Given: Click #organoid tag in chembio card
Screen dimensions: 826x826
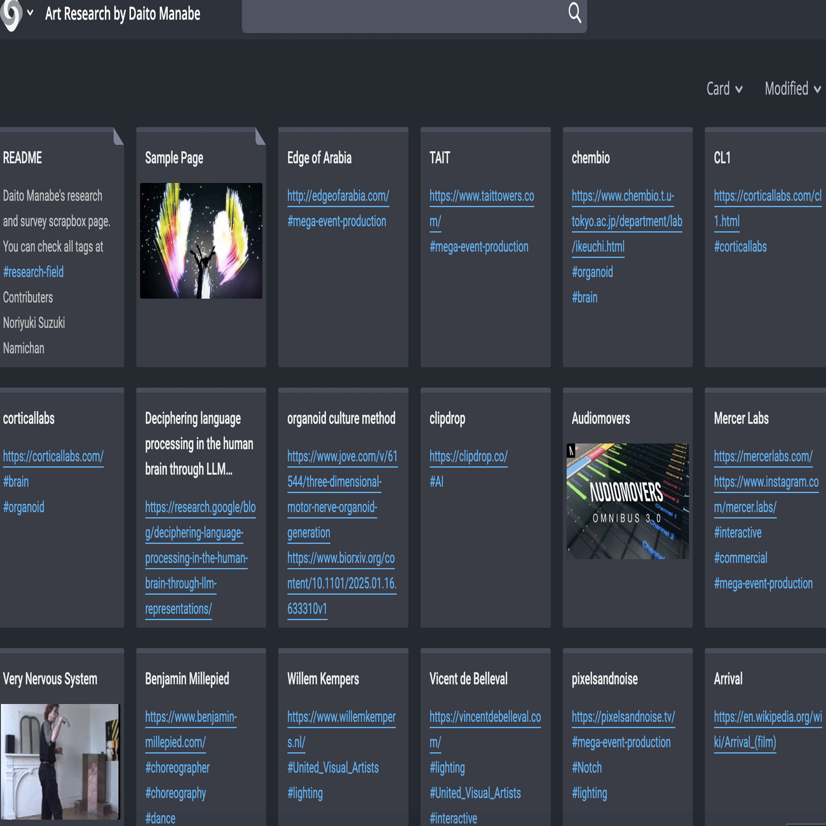Looking at the screenshot, I should pos(592,272).
